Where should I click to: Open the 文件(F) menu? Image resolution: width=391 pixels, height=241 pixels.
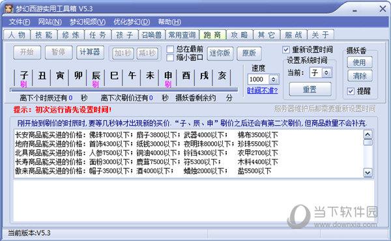(20, 22)
